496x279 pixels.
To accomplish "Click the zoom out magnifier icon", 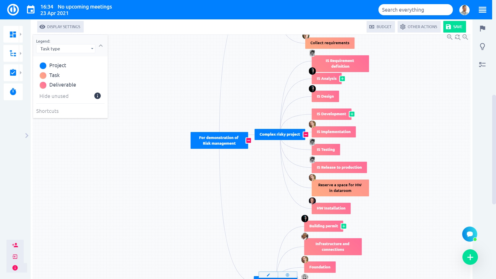I will [465, 37].
